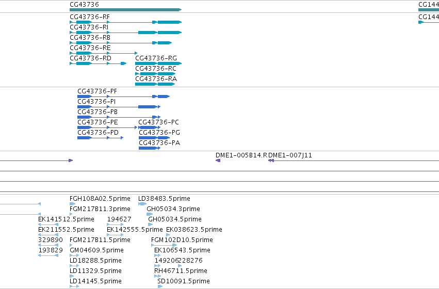Select the CG43736-PI protein label
Viewport: 439px width, 289px height.
click(x=96, y=102)
